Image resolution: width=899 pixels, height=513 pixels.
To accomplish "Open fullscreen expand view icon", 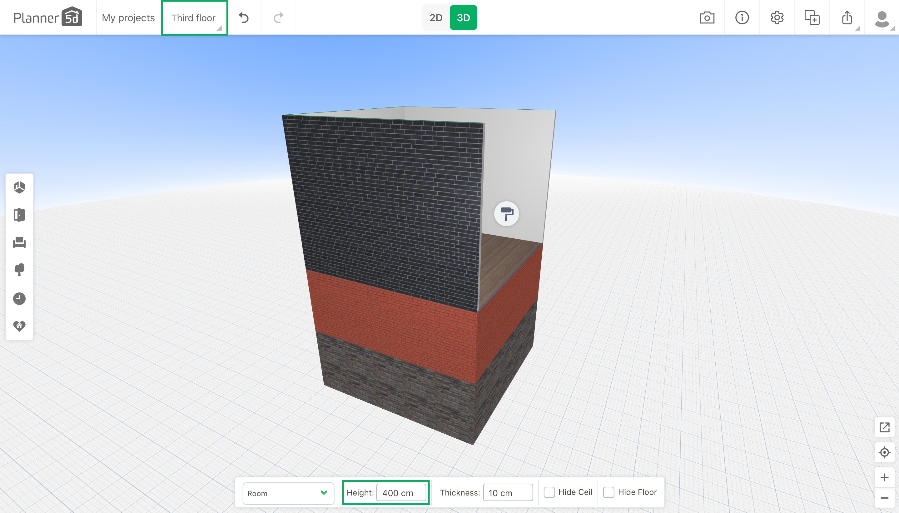I will pyautogui.click(x=884, y=427).
